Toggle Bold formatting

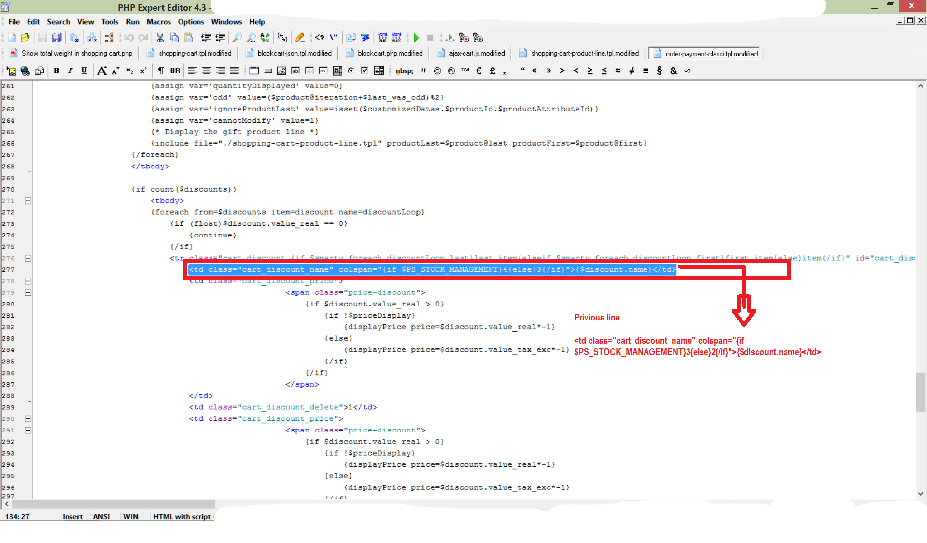(56, 71)
